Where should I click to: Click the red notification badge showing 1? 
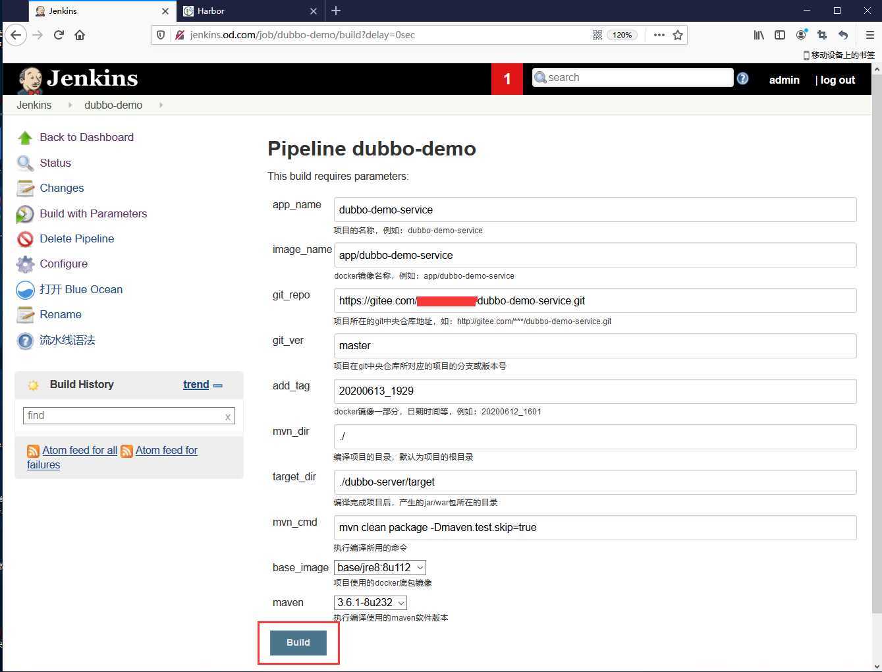[507, 79]
